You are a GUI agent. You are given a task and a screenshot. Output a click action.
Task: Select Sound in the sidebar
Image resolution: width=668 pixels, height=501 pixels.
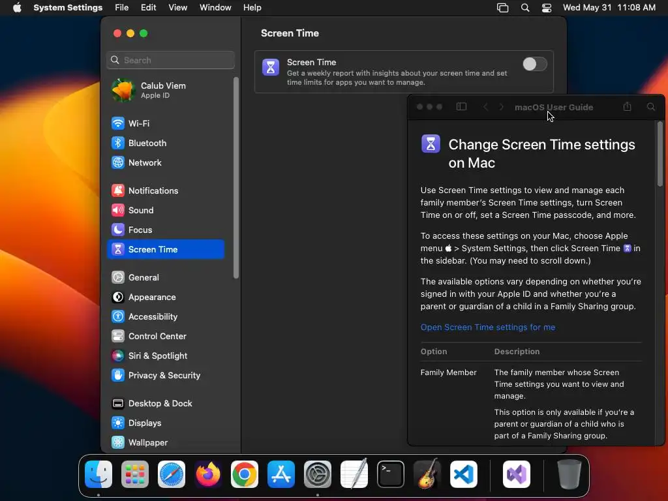165,211
